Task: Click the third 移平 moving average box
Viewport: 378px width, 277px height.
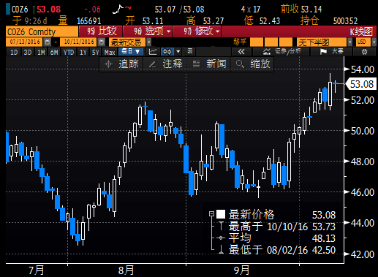Action: [x=286, y=42]
